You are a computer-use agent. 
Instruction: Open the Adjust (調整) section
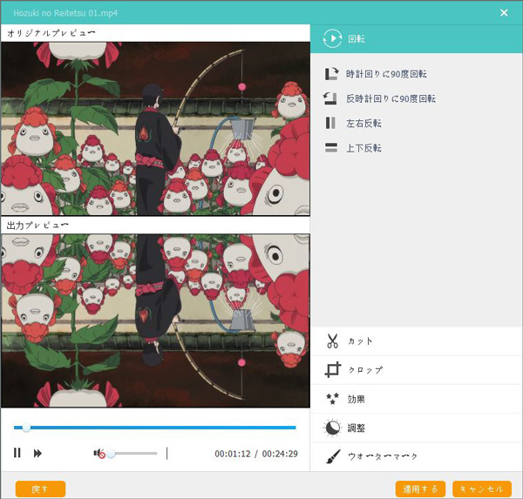332,428
